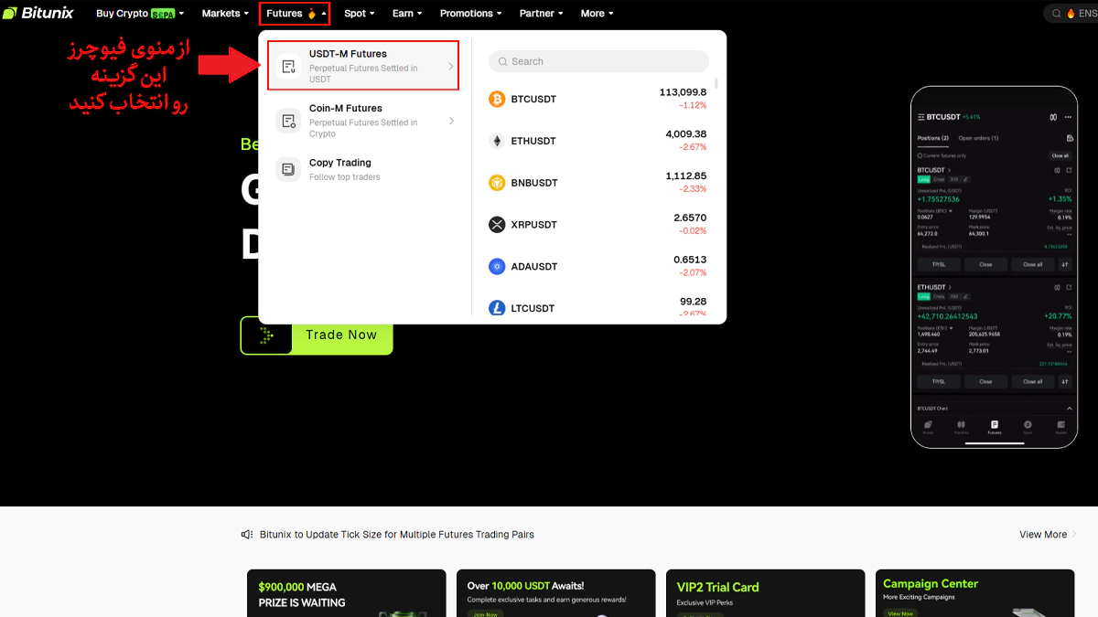Open the Promotions menu

pos(471,14)
